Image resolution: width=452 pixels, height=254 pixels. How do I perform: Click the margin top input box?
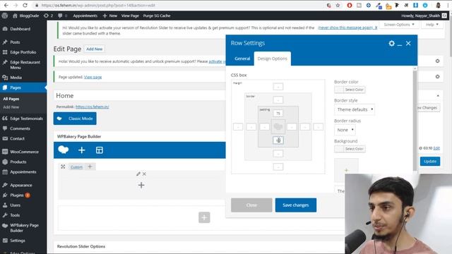click(278, 86)
